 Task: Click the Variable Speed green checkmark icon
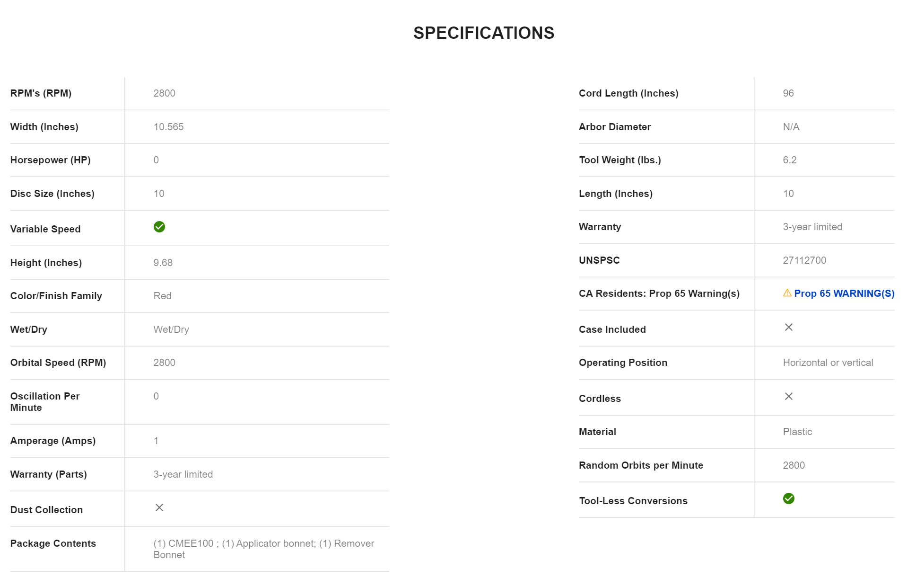[x=159, y=227]
